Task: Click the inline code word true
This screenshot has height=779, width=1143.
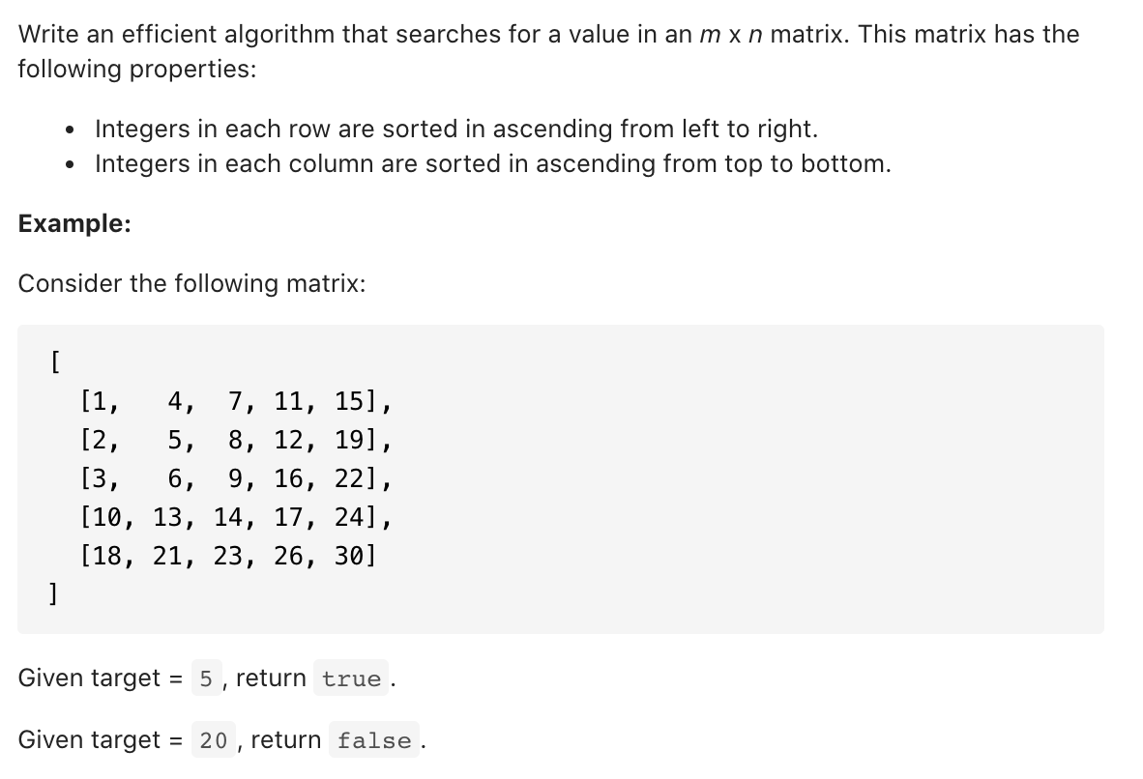Action: coord(351,678)
